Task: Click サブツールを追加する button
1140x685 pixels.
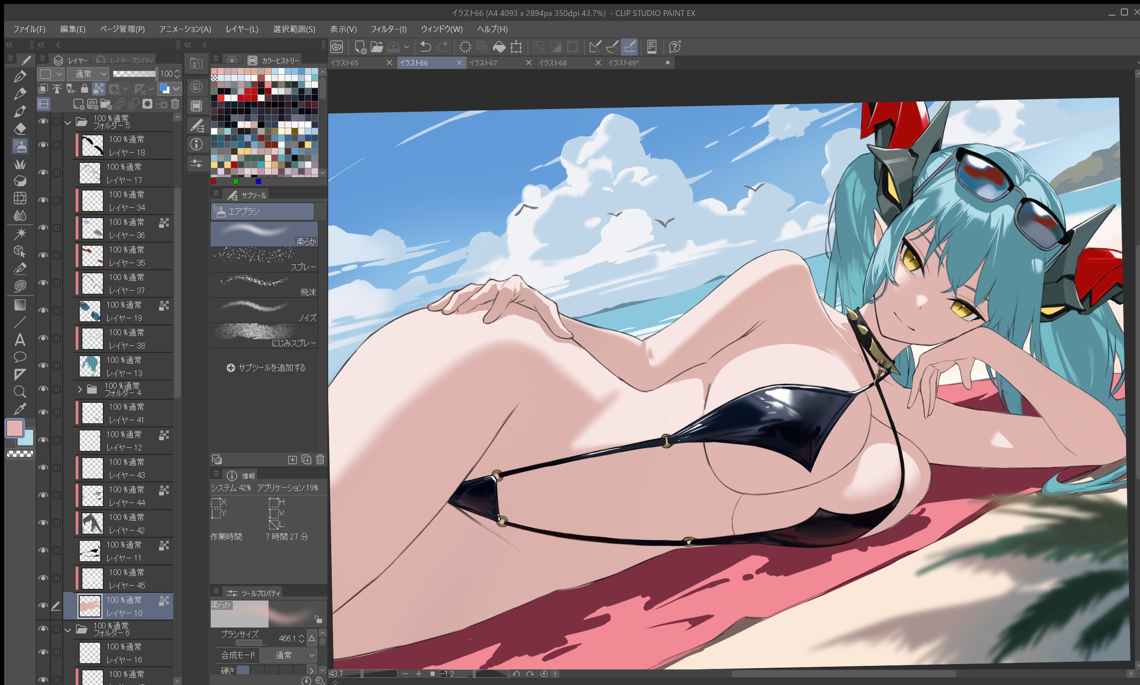Action: pyautogui.click(x=266, y=368)
